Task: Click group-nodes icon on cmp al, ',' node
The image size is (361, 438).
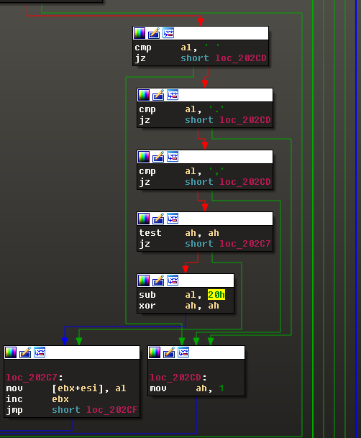Action: pyautogui.click(x=173, y=157)
